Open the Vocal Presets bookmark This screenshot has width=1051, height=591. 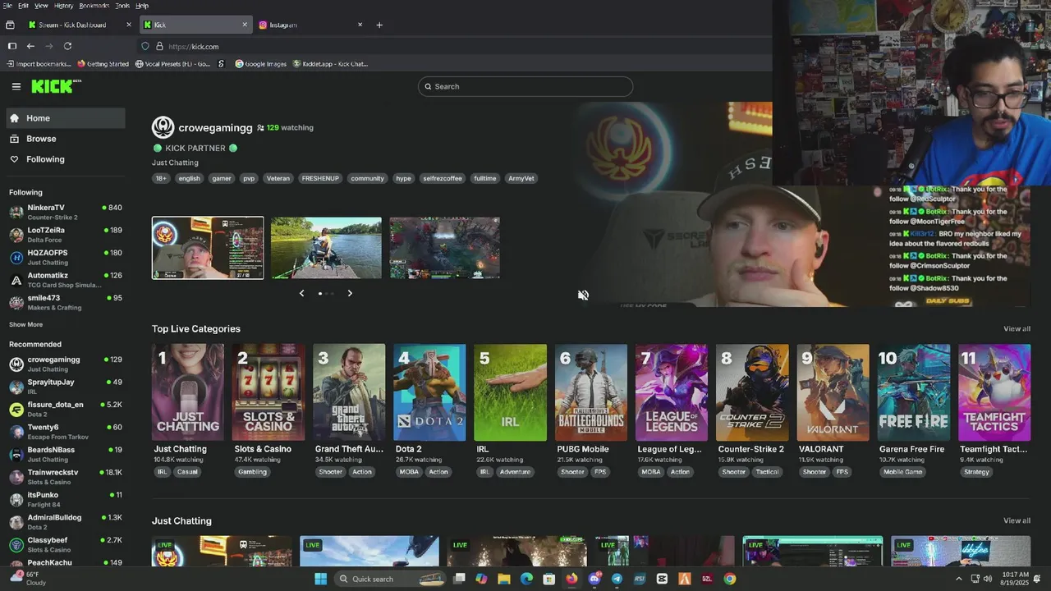point(172,64)
